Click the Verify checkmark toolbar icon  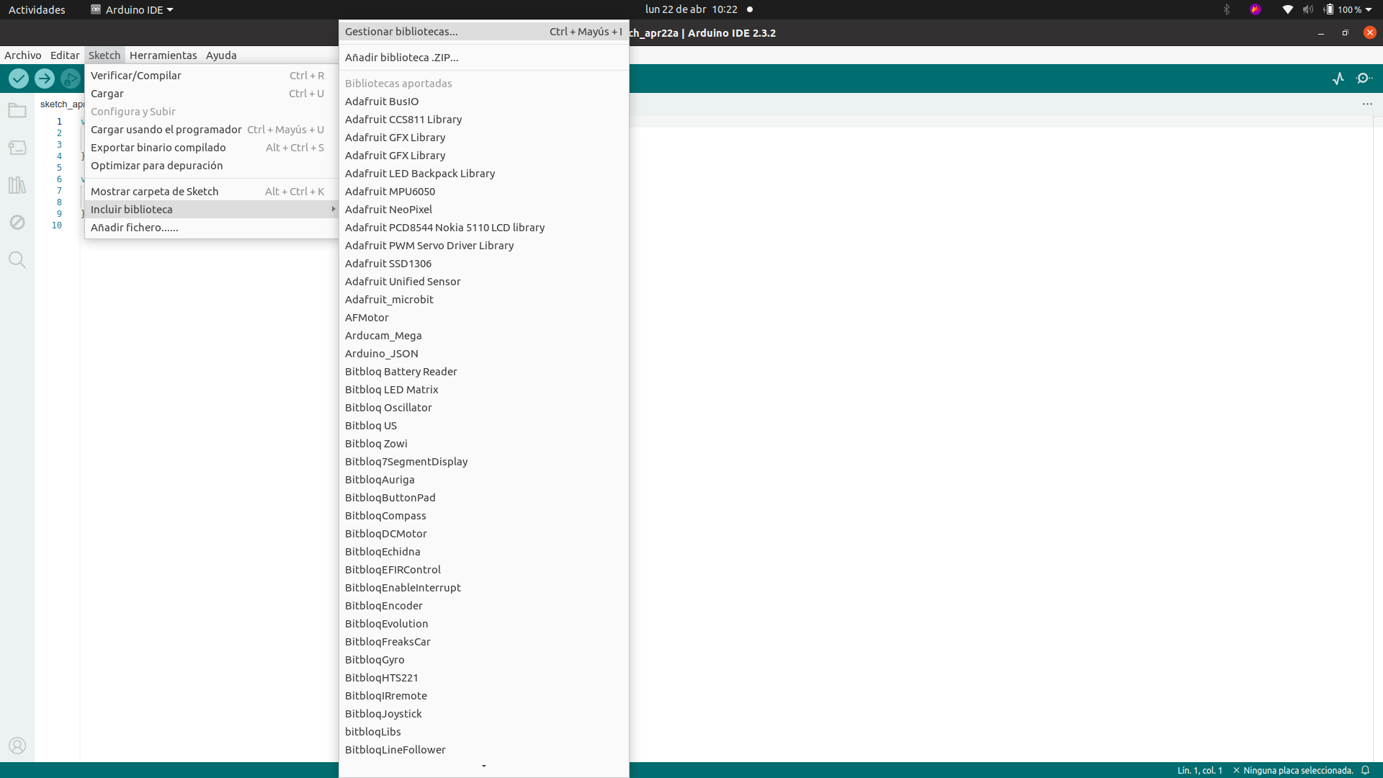[19, 79]
